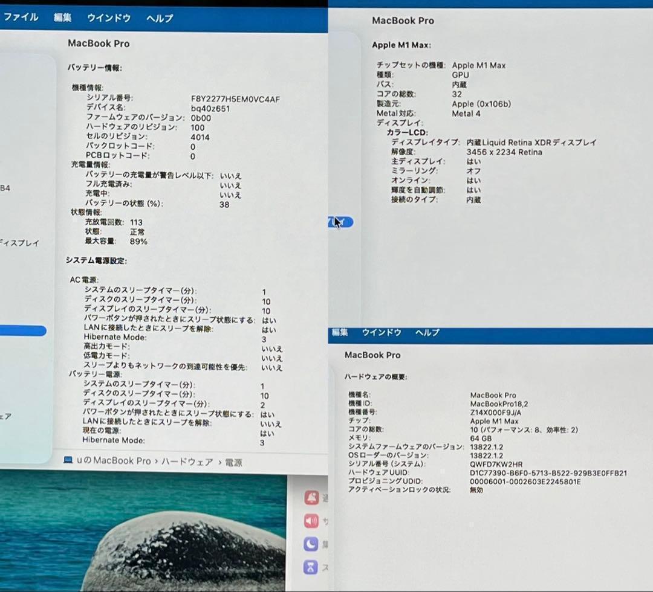The image size is (653, 592).
Task: Select the highlighted blue sidebar row in power window
Action: click(23, 331)
